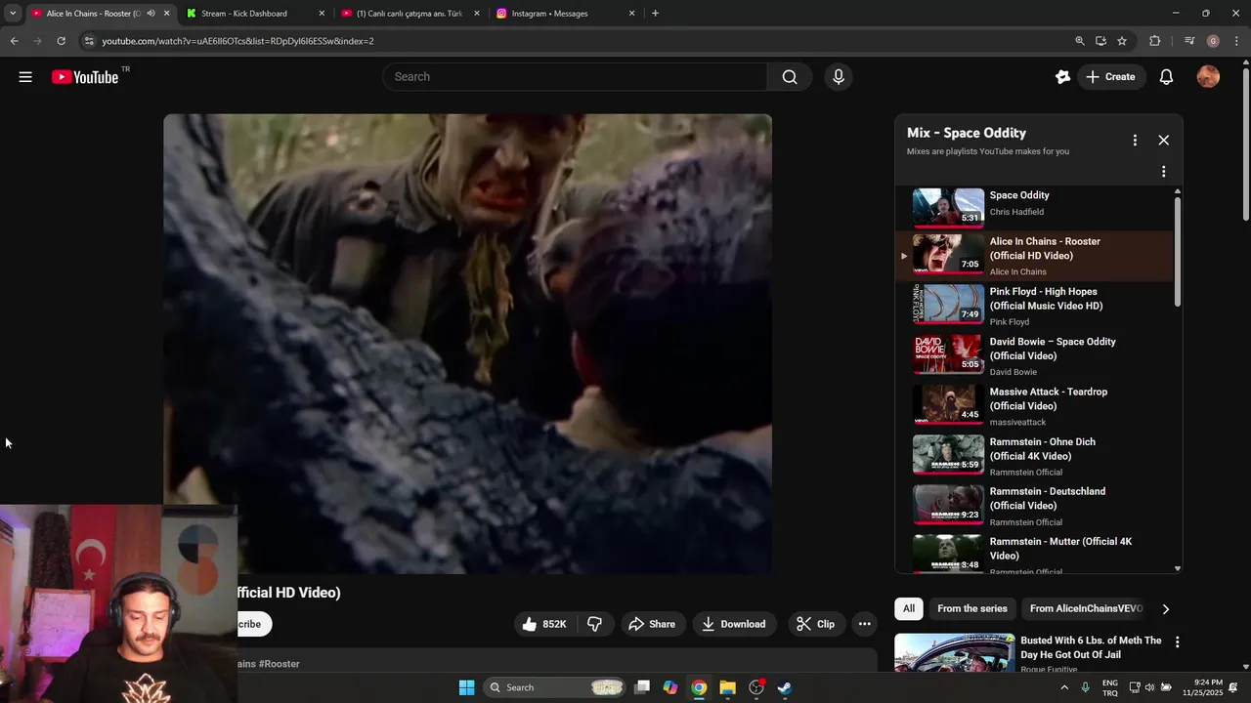Open the taskbar clock showing 9:24 PM
The height and width of the screenshot is (703, 1251).
pos(1202,687)
